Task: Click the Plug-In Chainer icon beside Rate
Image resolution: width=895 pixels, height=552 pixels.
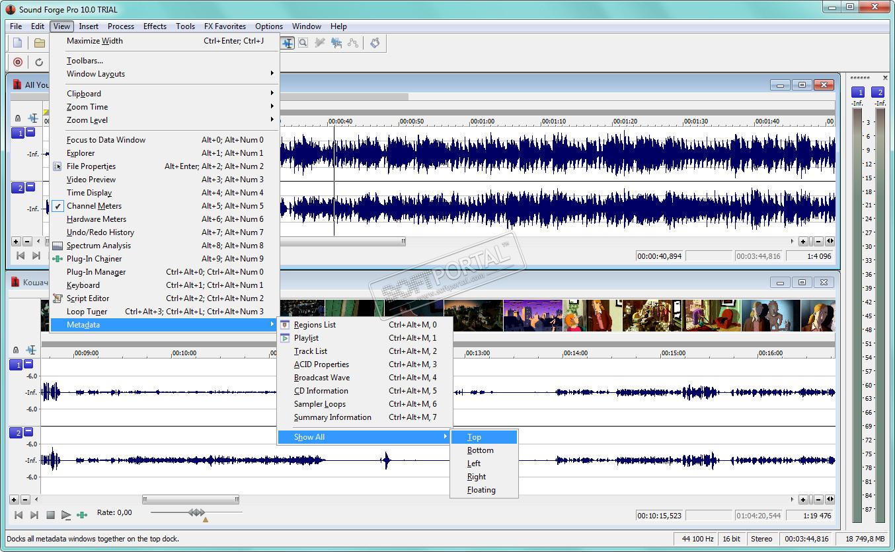Action: 82,514
